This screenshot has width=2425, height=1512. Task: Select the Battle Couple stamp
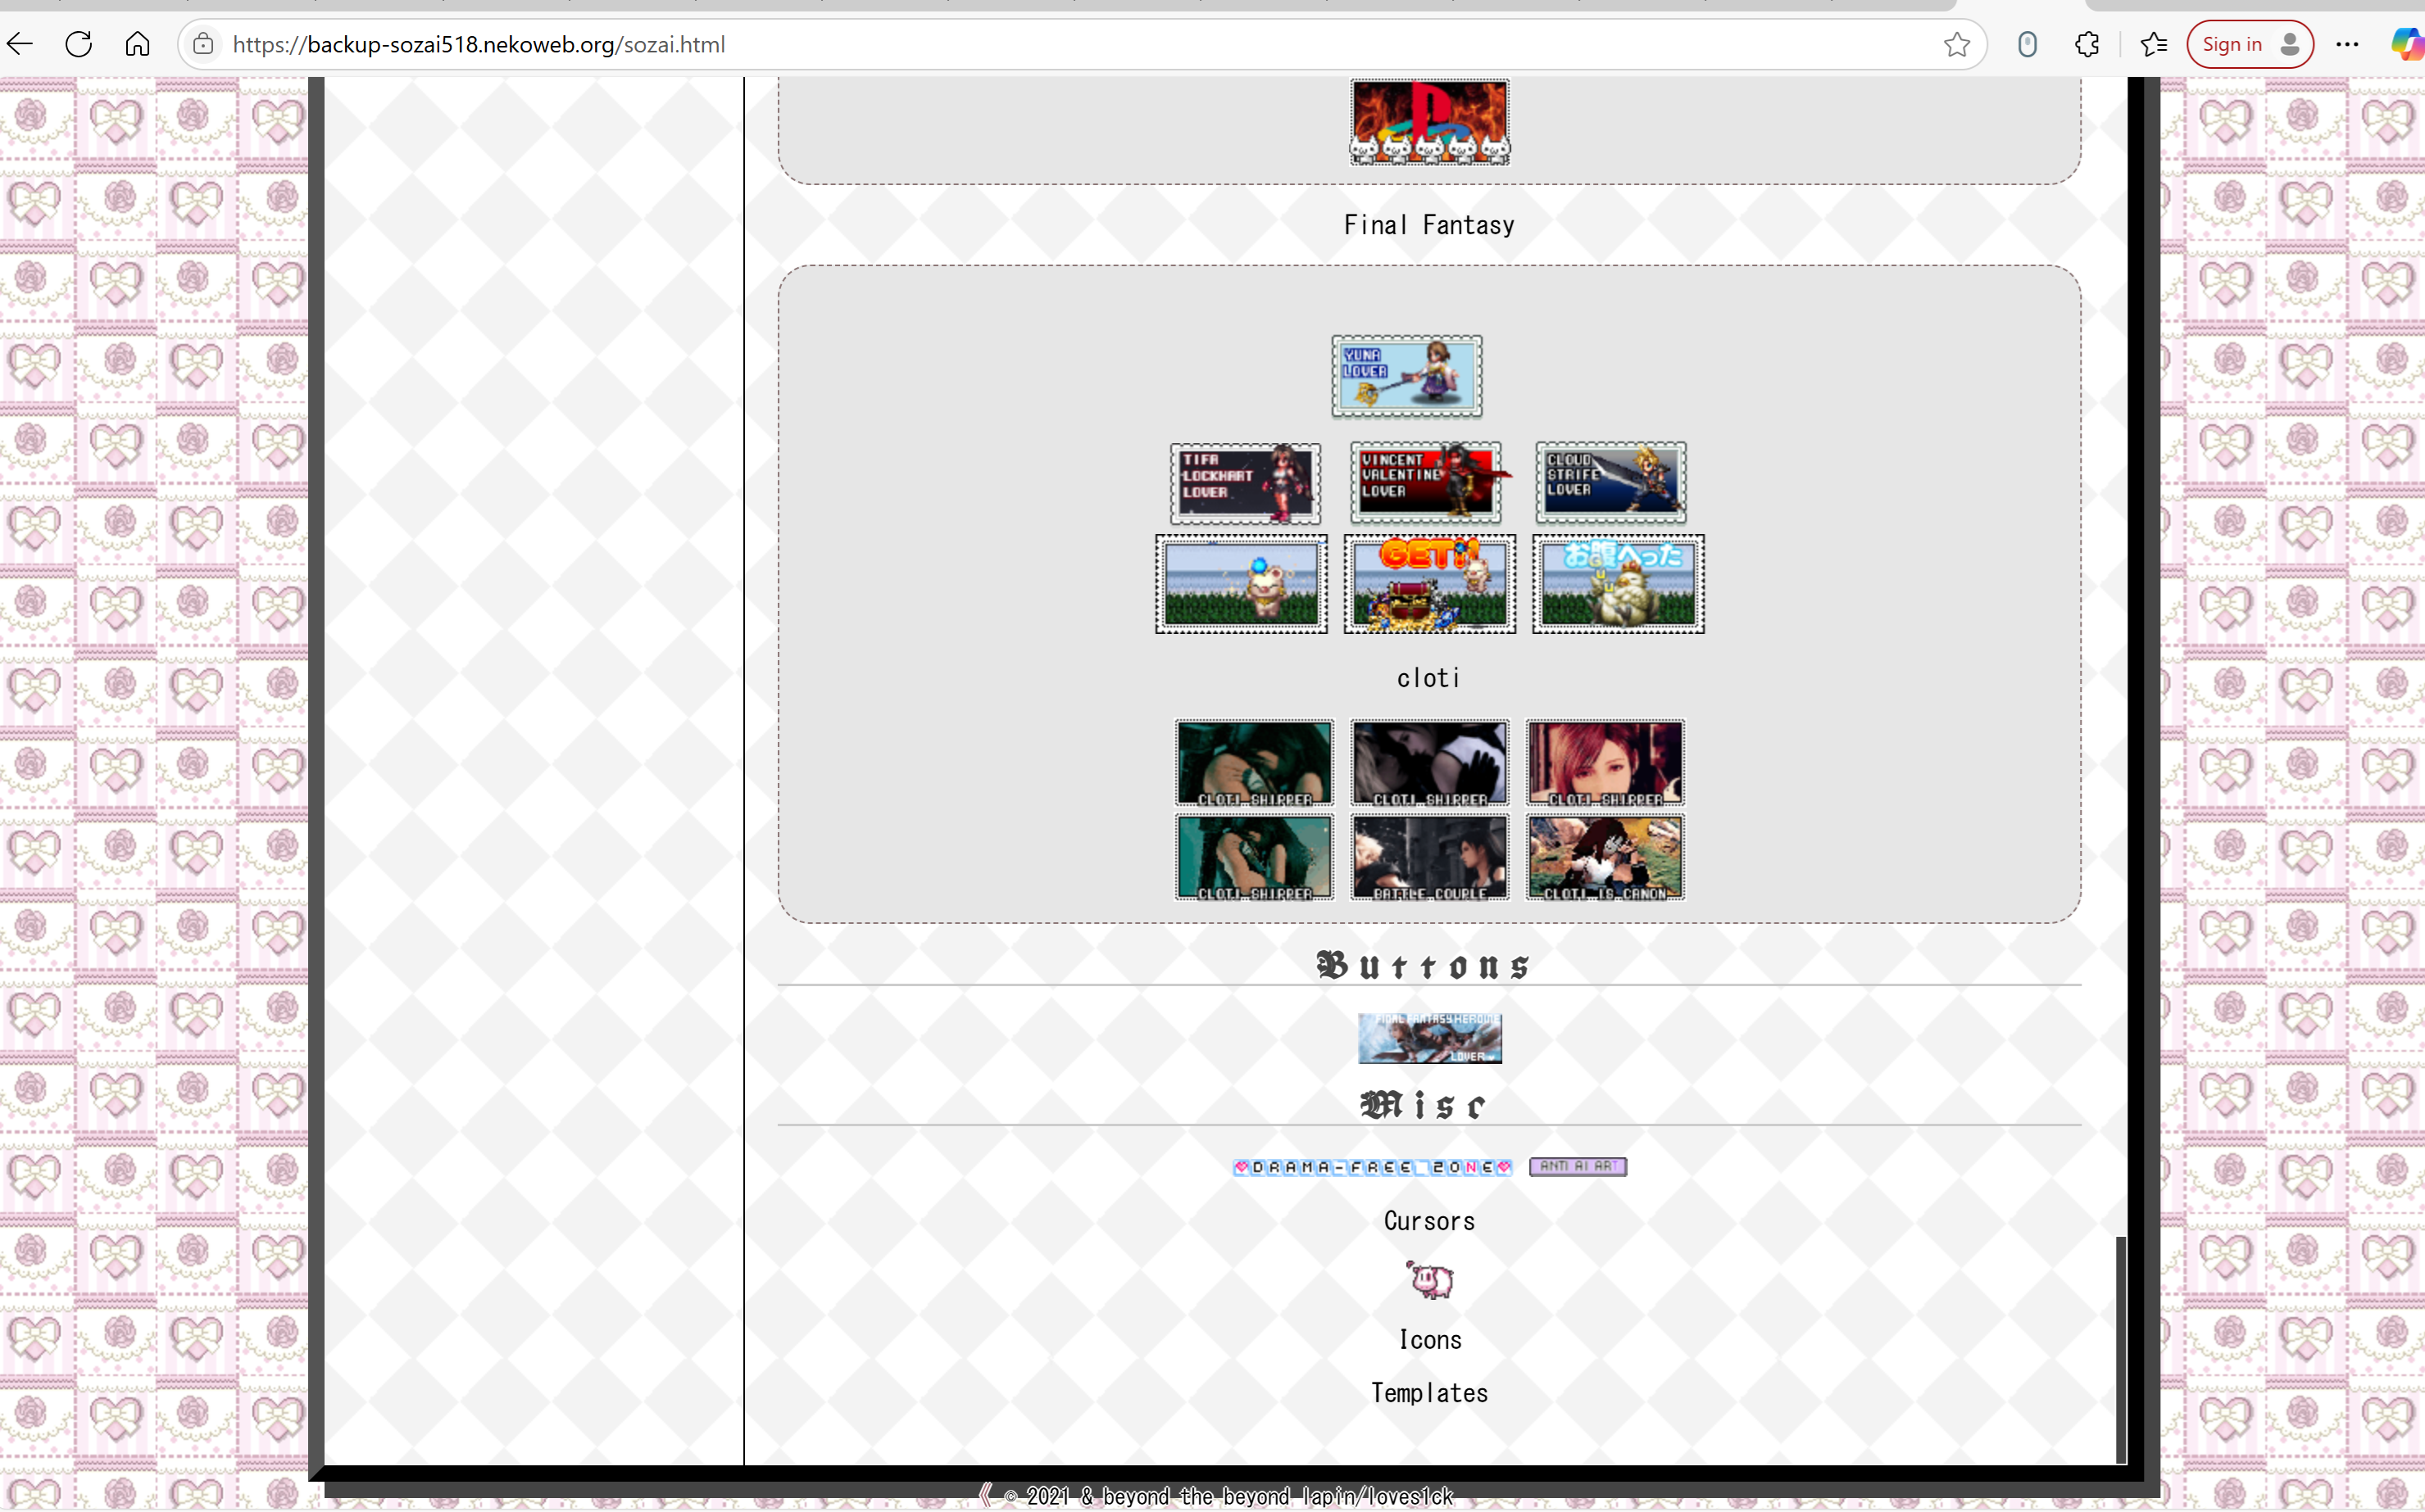click(x=1429, y=857)
